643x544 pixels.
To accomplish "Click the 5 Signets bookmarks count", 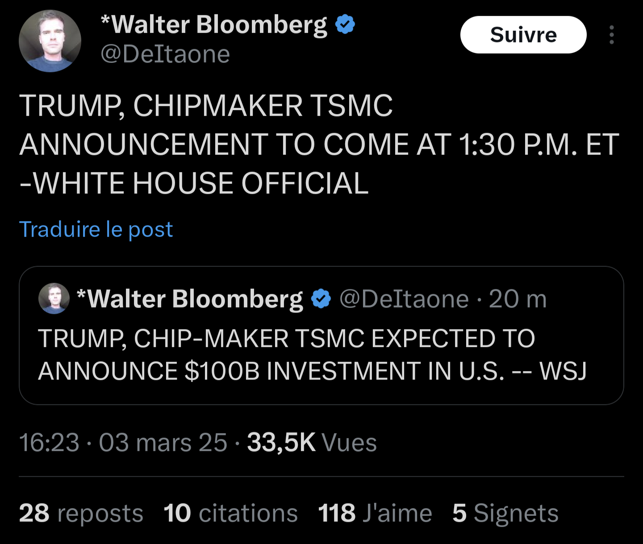I will pyautogui.click(x=505, y=513).
